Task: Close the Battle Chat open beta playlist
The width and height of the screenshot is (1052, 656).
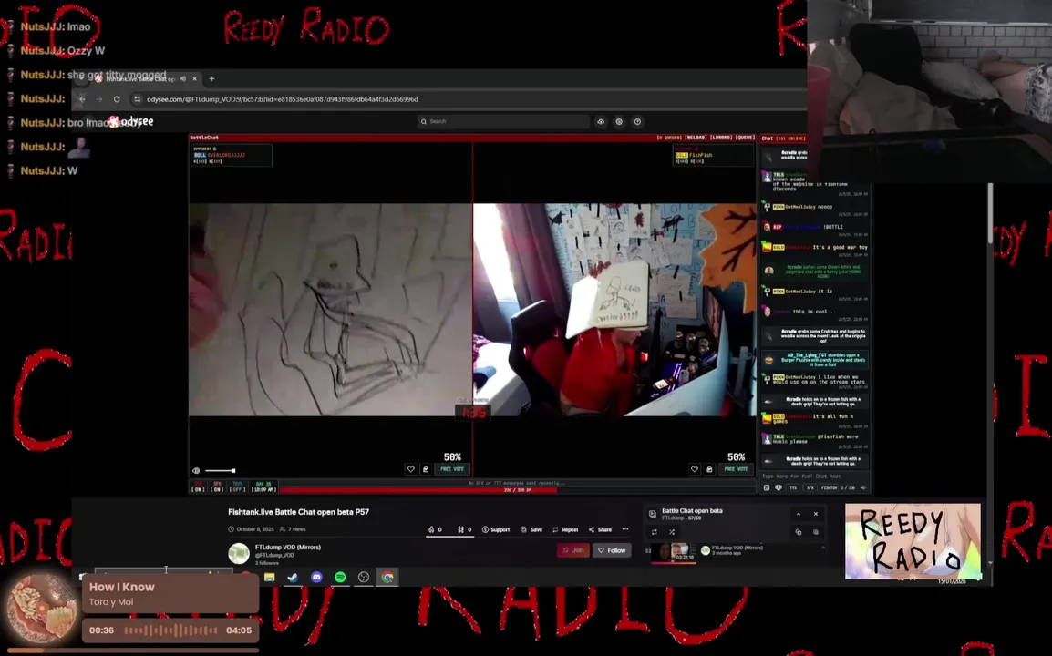Action: (x=816, y=514)
